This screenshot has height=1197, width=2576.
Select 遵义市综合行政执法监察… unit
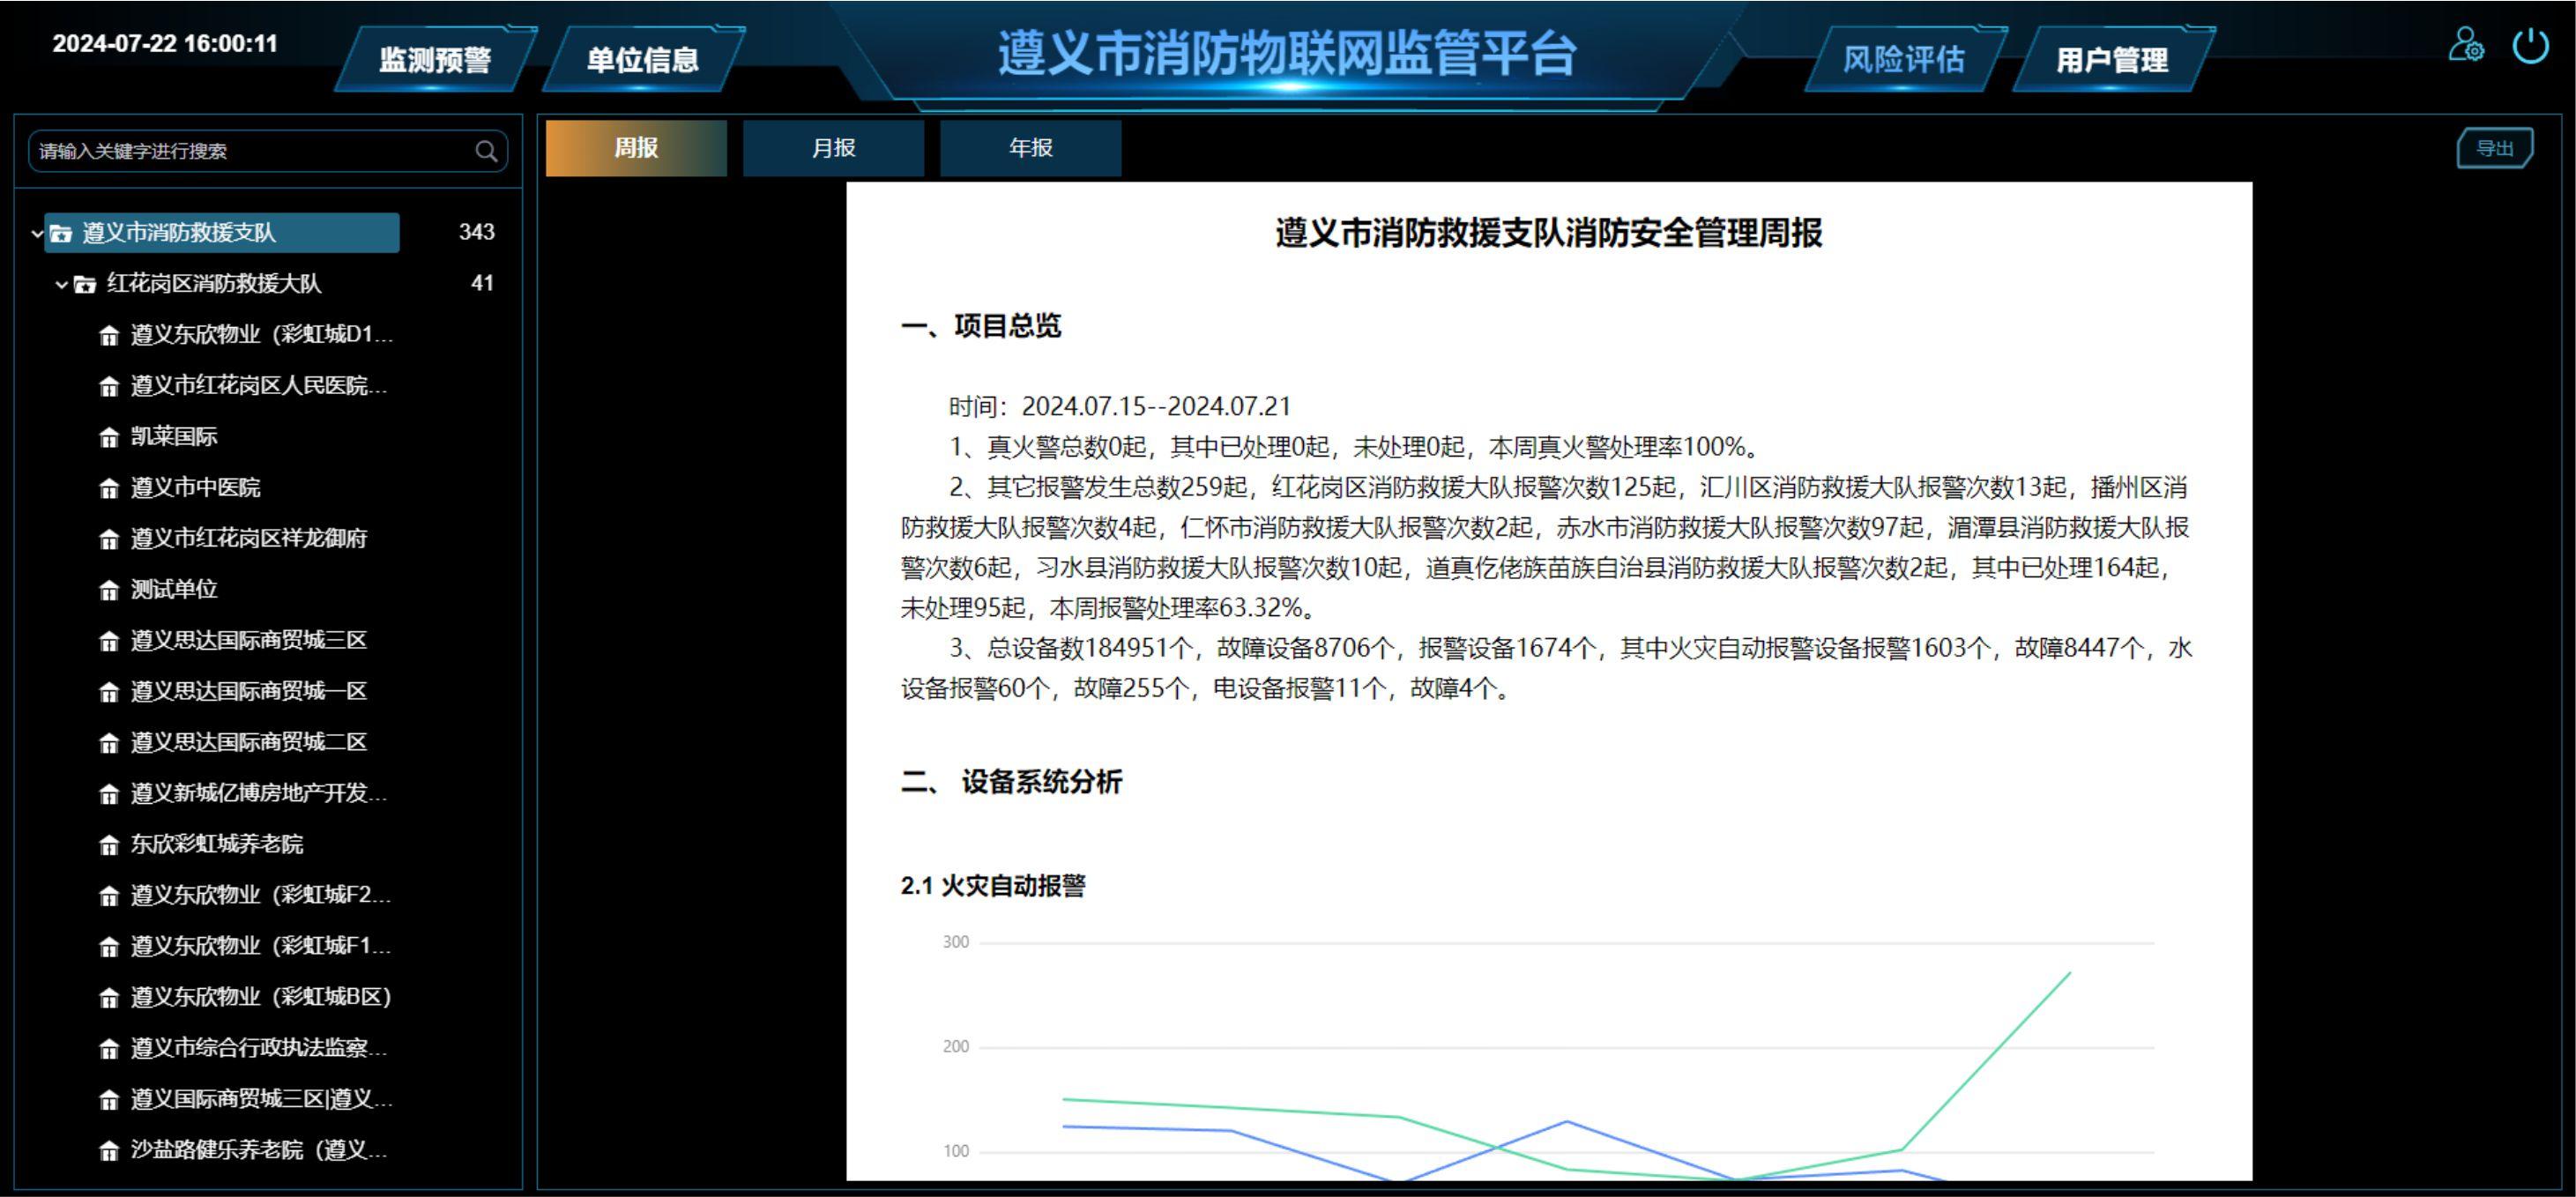pyautogui.click(x=259, y=1048)
